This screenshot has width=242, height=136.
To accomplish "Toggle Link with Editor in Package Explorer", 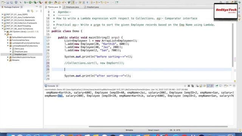I will (32, 11).
